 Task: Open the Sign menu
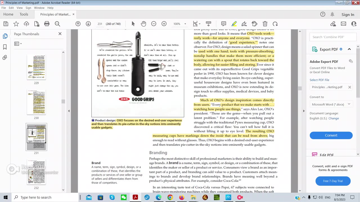click(x=28, y=8)
